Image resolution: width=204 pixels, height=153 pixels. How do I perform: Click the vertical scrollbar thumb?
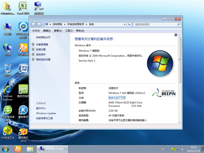coord(179,60)
